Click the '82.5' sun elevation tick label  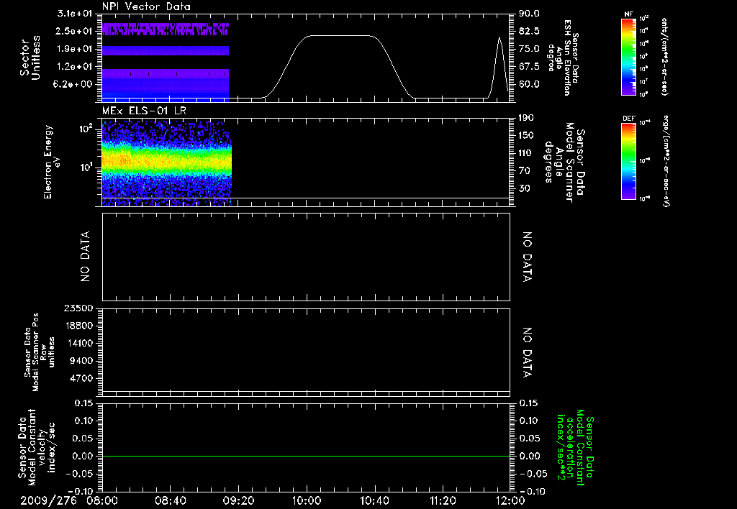(529, 31)
